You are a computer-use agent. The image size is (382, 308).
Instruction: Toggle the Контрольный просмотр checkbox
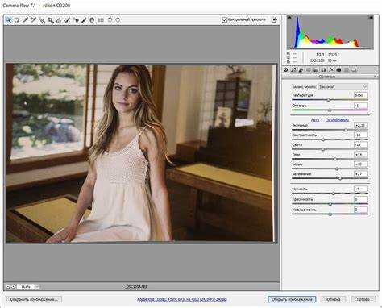[x=225, y=19]
